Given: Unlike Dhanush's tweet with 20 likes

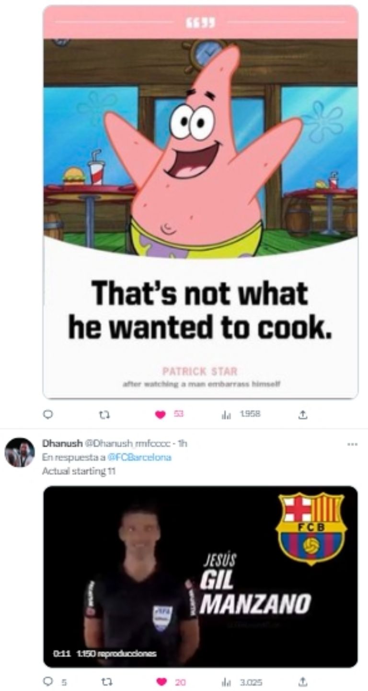Looking at the screenshot, I should tap(161, 681).
